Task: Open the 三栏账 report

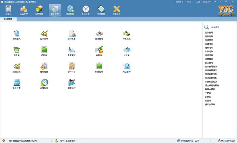Action: 208,93
